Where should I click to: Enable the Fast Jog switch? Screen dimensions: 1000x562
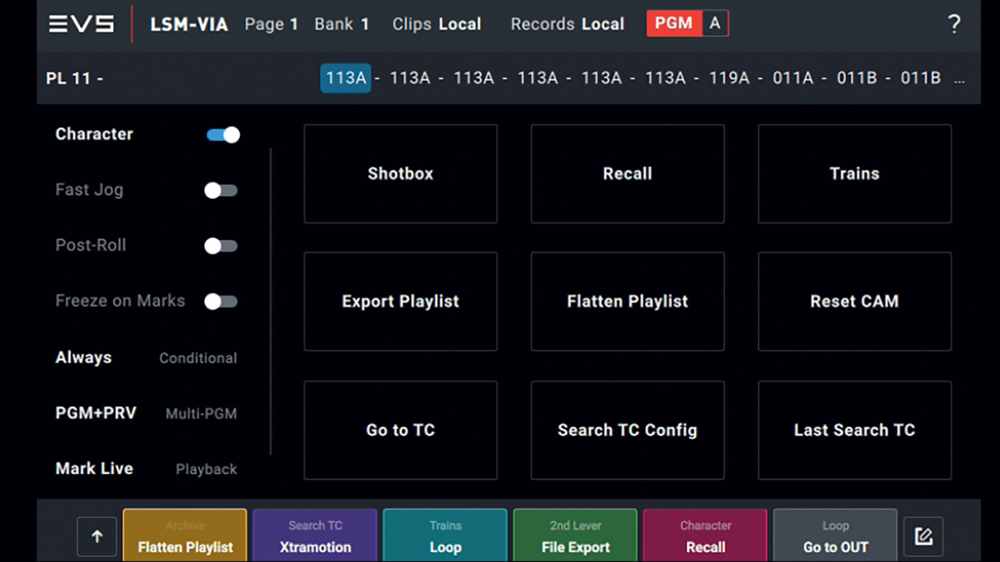click(x=221, y=190)
